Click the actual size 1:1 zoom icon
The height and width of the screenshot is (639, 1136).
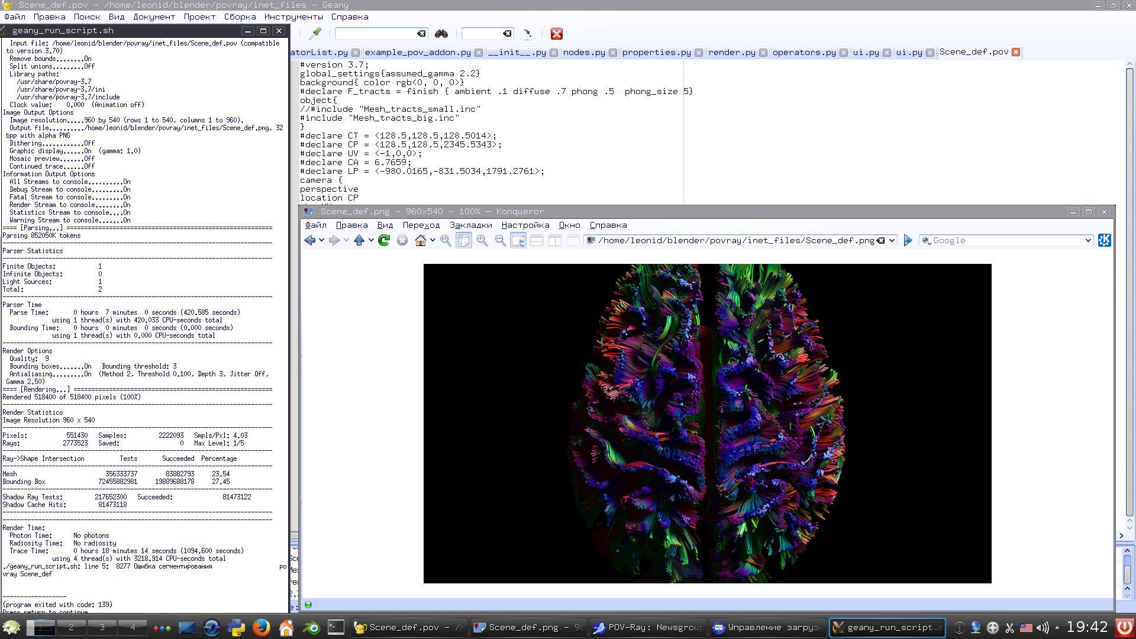point(446,240)
